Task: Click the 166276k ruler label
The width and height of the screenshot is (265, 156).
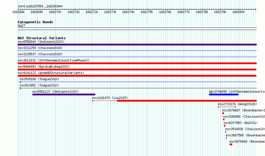Action: [x=165, y=12]
